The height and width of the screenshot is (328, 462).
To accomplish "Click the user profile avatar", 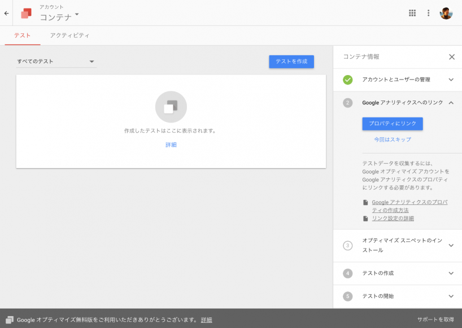I will pyautogui.click(x=446, y=13).
